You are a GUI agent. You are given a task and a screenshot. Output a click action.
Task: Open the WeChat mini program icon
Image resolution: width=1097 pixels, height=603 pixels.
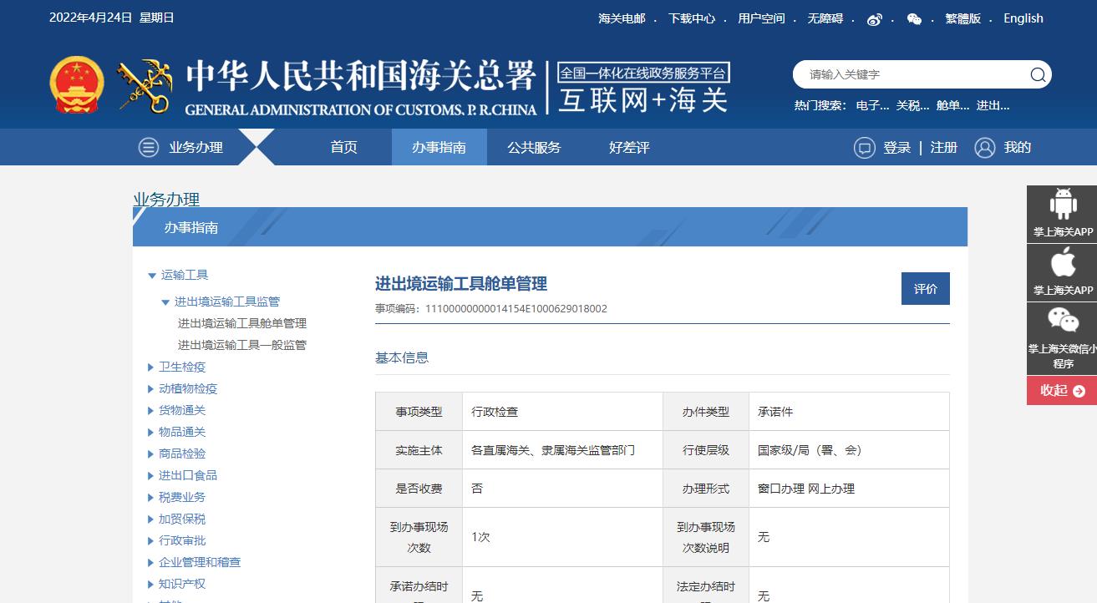[x=1062, y=322]
